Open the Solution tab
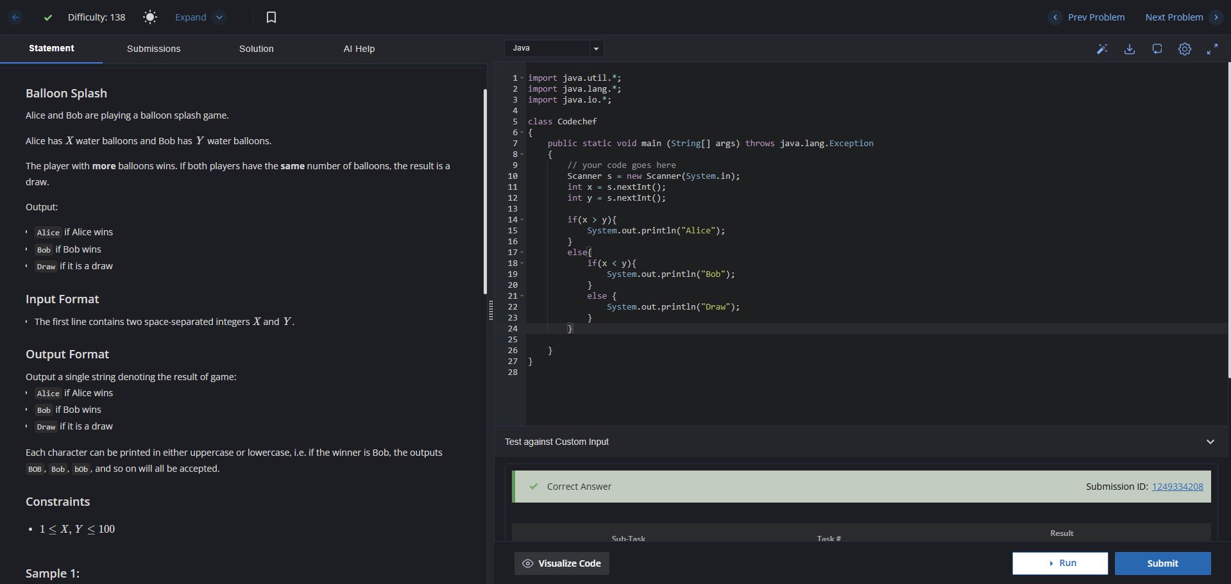Viewport: 1231px width, 584px height. point(256,49)
